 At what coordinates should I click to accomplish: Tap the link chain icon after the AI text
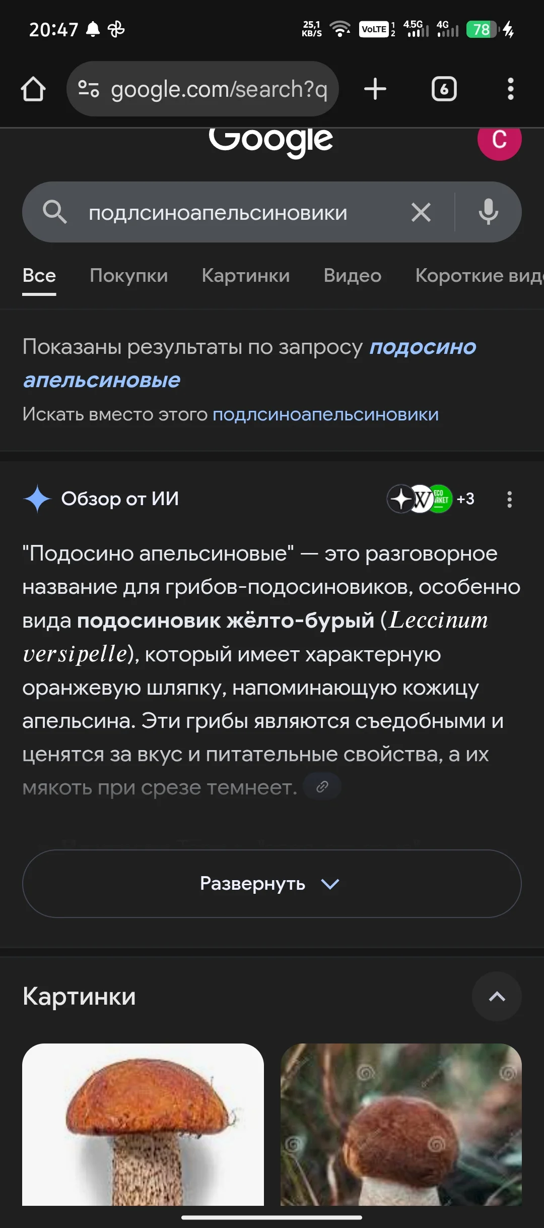coord(321,786)
